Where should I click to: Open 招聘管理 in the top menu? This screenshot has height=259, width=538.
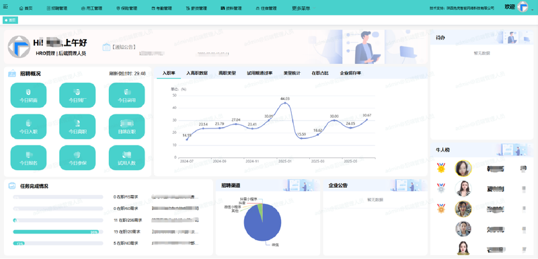(57, 8)
